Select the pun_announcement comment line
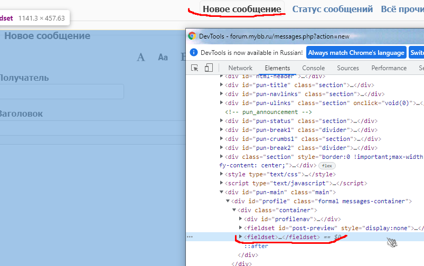This screenshot has width=424, height=266. pyautogui.click(x=268, y=112)
